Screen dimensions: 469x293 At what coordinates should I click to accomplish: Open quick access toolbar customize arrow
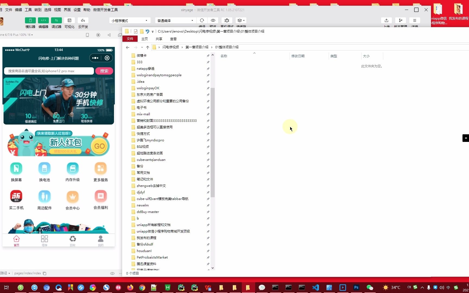click(x=153, y=31)
